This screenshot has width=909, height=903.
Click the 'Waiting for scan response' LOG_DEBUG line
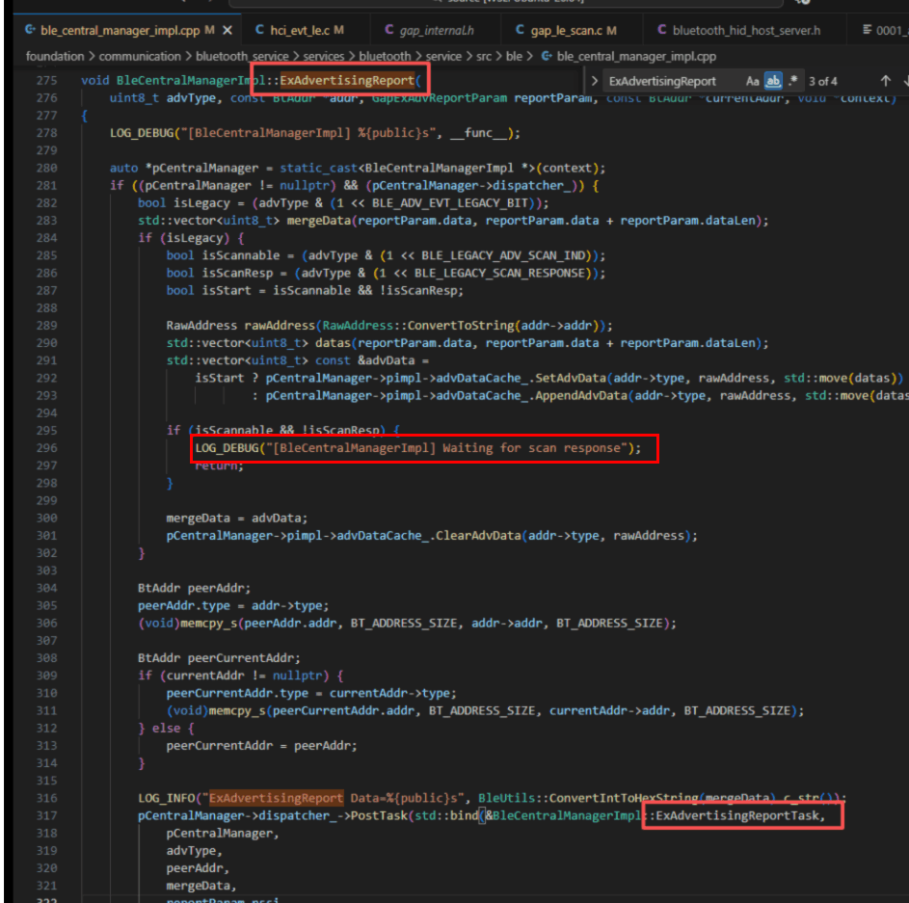point(418,448)
